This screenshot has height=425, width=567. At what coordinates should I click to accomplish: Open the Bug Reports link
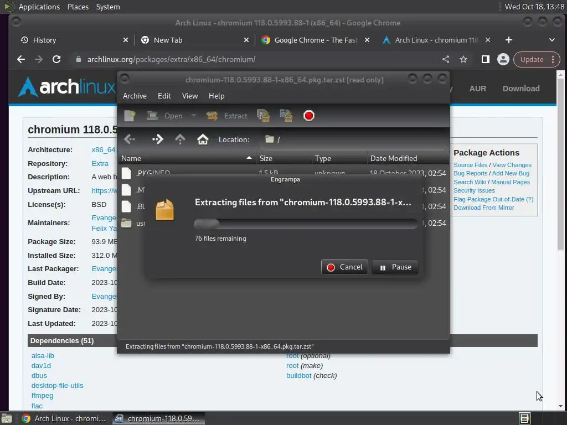point(471,173)
